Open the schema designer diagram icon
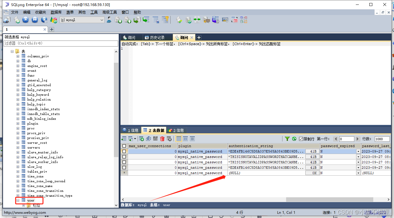394x218 pixels. tap(243, 20)
